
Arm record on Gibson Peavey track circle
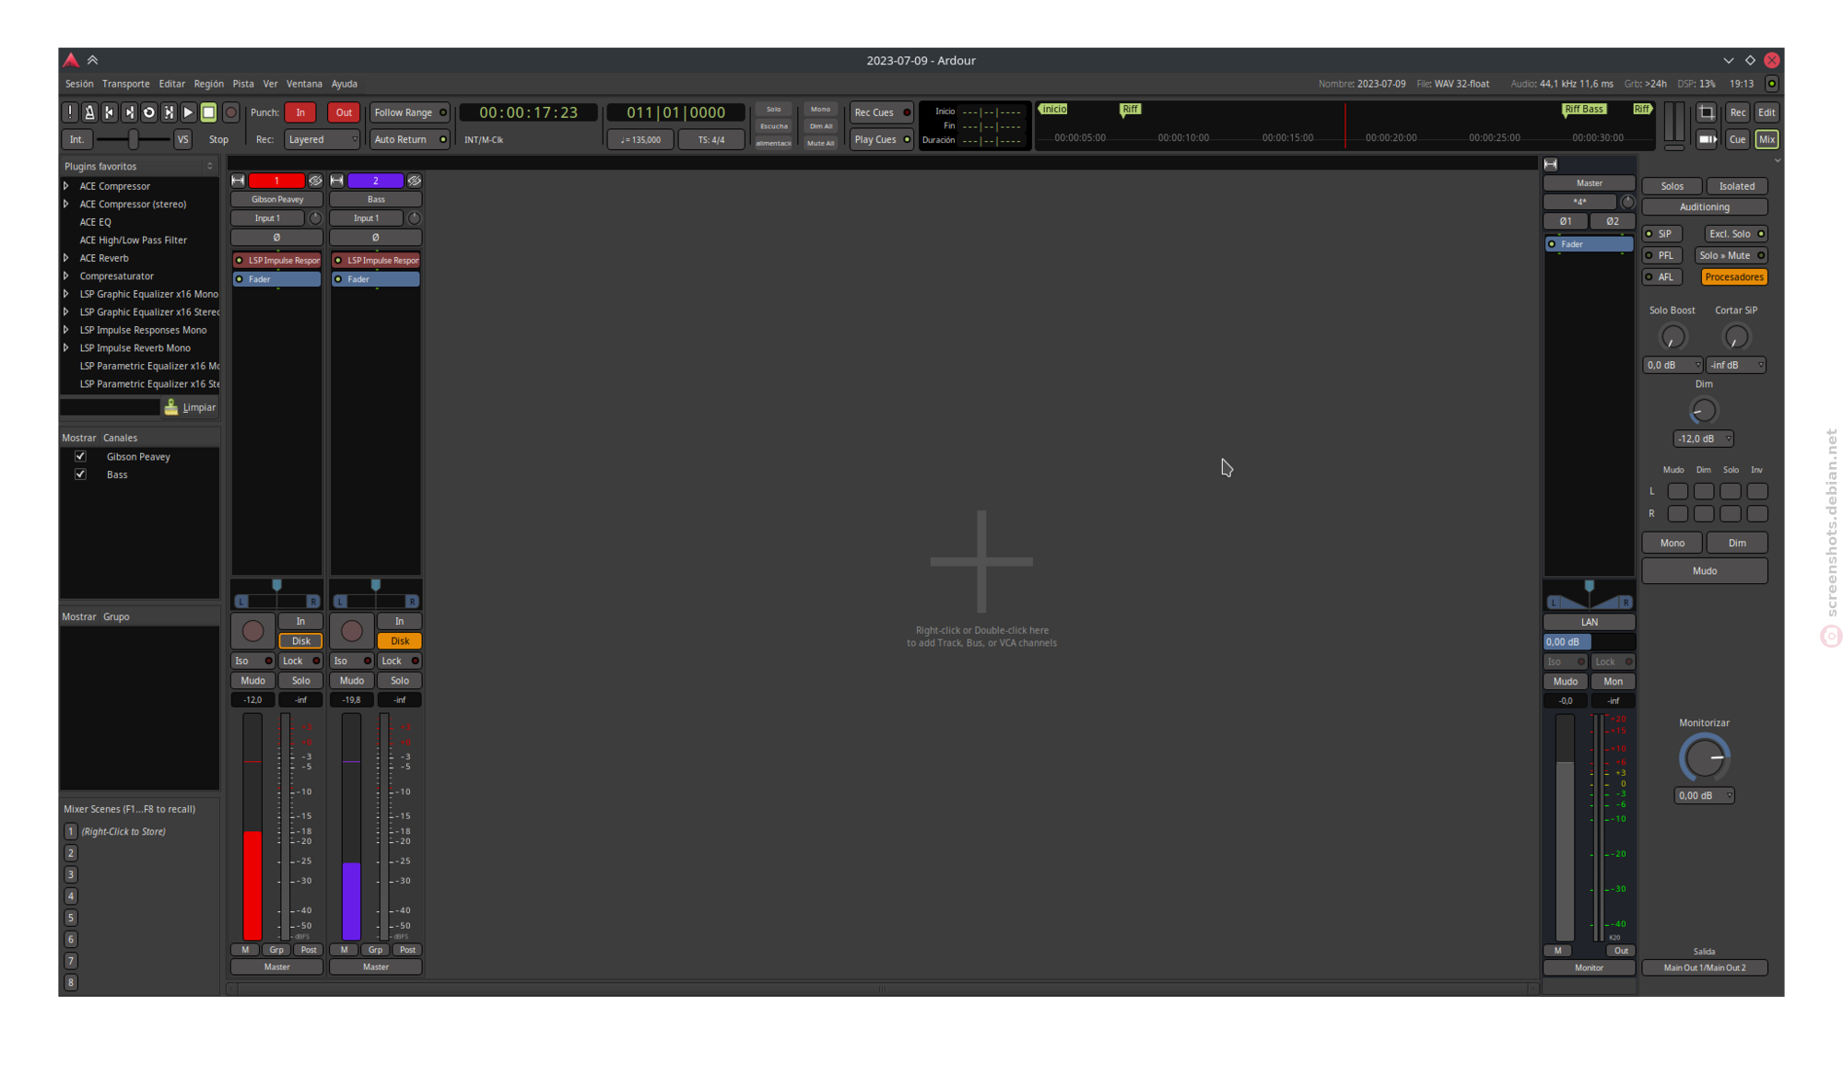point(252,631)
